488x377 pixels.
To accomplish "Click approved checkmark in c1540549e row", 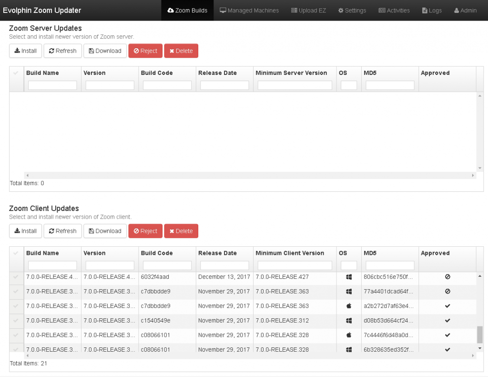I will (447, 320).
